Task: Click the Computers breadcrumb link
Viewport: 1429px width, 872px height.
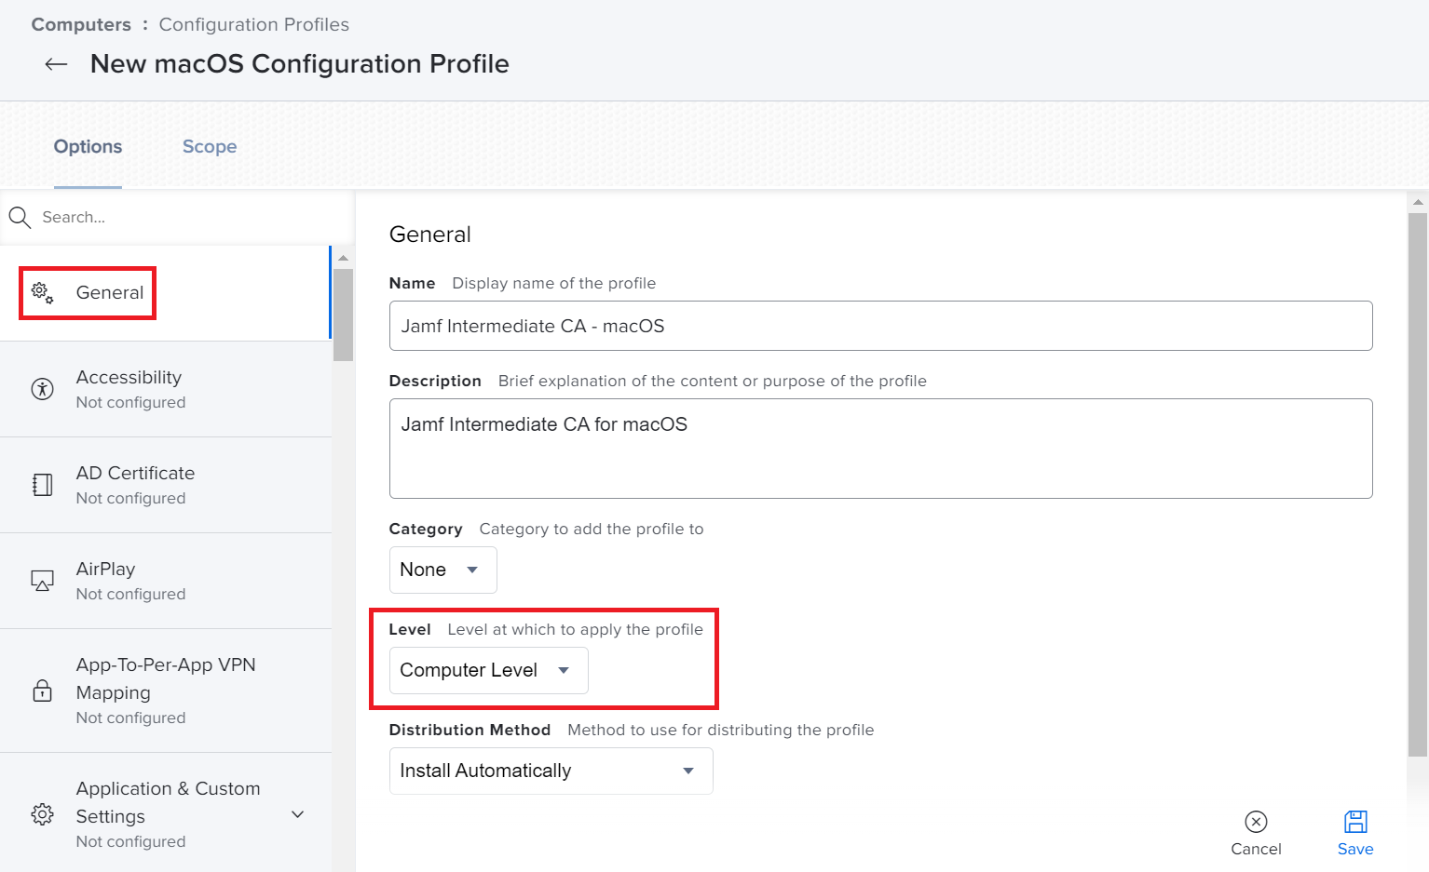Action: (81, 24)
